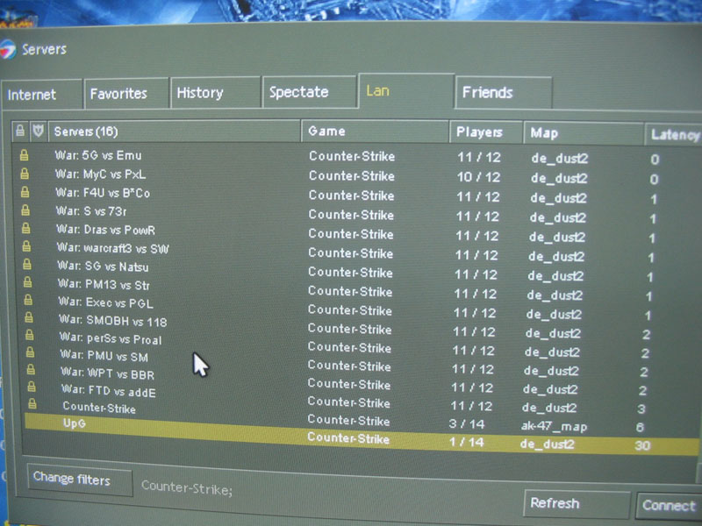Image resolution: width=702 pixels, height=526 pixels.
Task: Click the Change filters button
Action: 80,480
